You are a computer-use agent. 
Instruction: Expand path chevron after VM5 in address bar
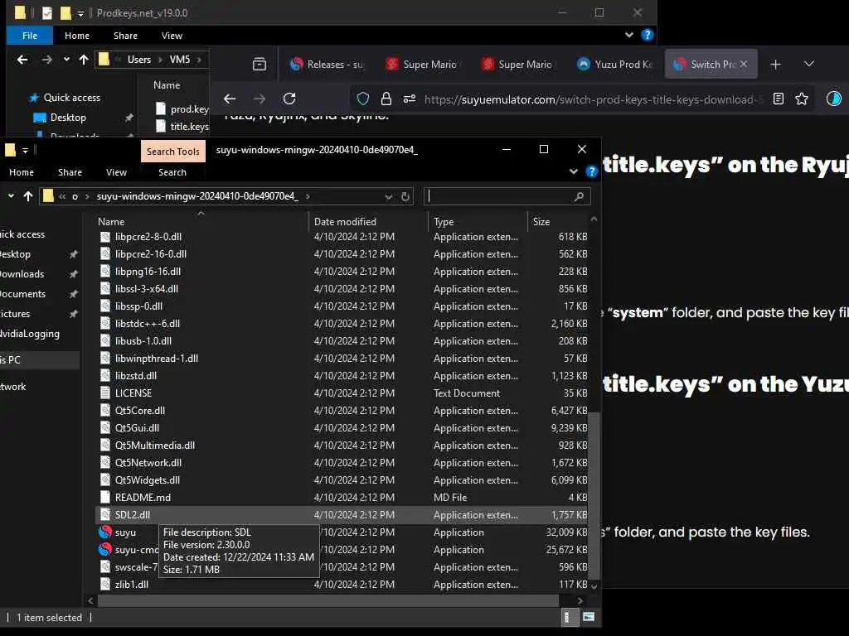point(199,60)
